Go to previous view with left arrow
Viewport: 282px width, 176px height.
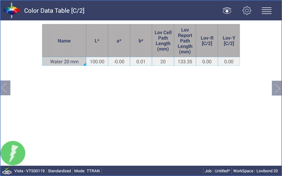click(5, 88)
